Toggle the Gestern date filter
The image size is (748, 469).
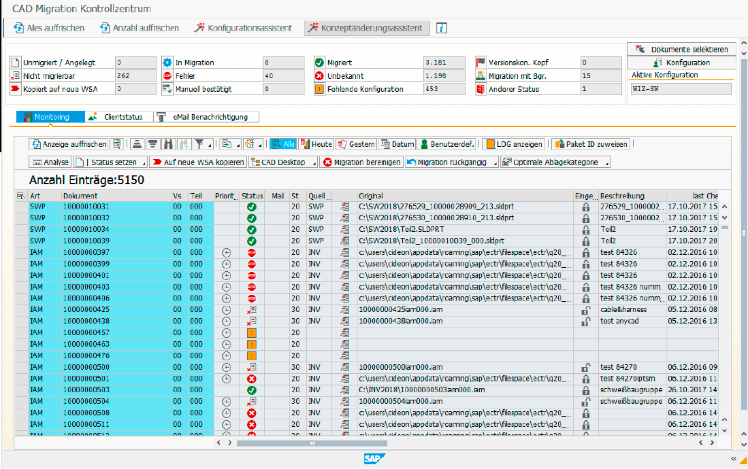[357, 144]
